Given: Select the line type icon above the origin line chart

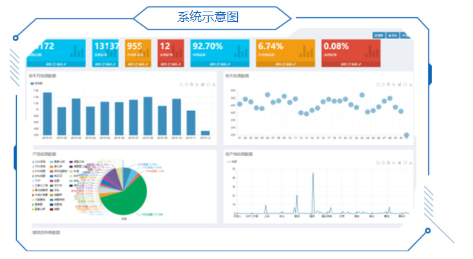Looking at the screenshot, I should click(x=394, y=163).
